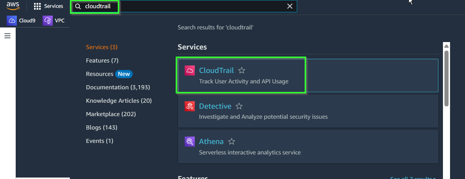
Task: Clear the search with the X
Action: coord(290,6)
